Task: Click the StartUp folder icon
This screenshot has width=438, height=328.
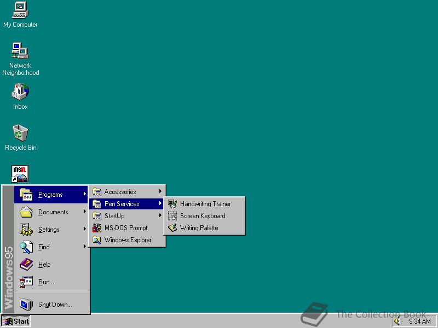Action: [x=97, y=216]
